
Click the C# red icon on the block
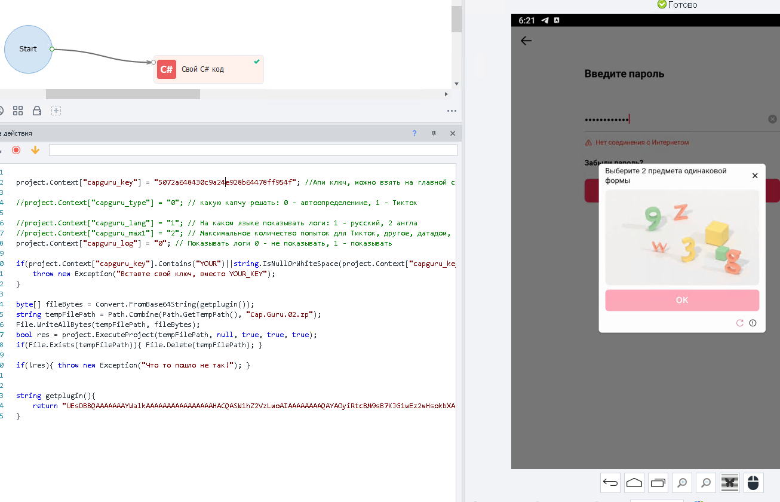[x=167, y=69]
